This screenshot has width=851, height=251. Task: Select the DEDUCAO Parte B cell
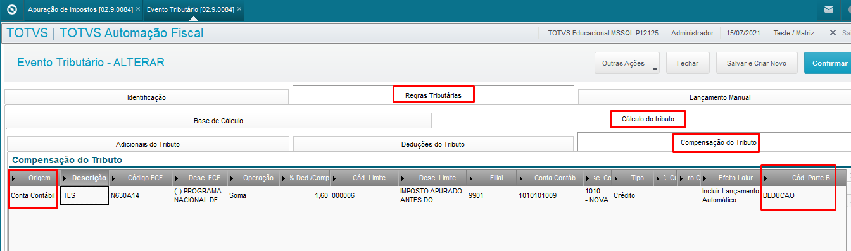(x=804, y=195)
